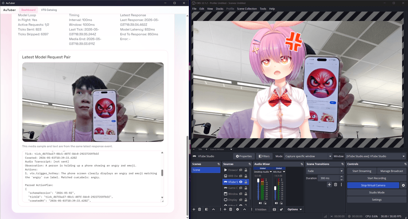The height and width of the screenshot is (219, 408).
Task: Open source properties gear in Sources toolbar
Action: point(237,210)
